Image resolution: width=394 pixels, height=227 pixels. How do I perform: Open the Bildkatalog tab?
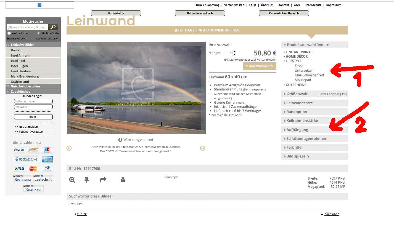pos(116,13)
